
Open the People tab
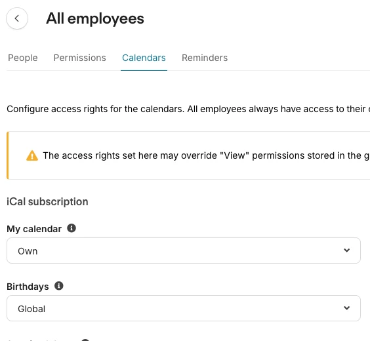pyautogui.click(x=23, y=58)
